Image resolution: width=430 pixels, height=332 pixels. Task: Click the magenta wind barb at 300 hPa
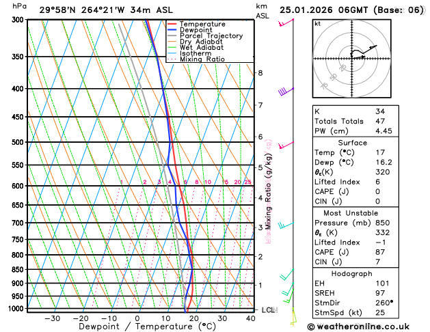click(286, 23)
